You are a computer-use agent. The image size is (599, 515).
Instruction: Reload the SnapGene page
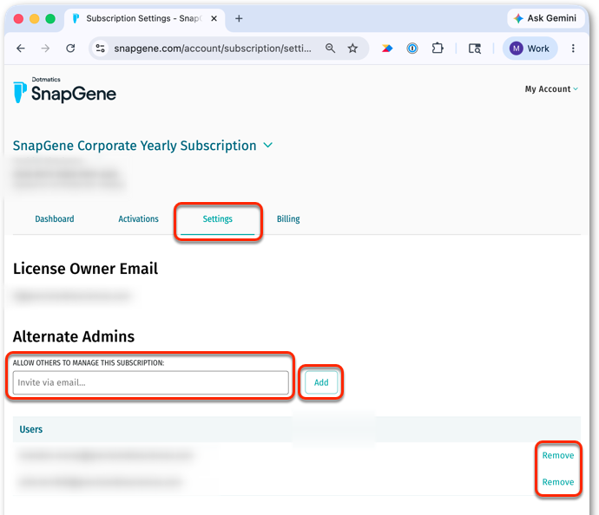70,49
